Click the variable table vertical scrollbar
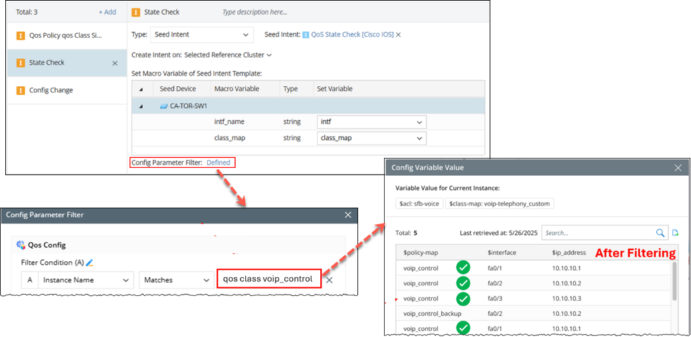The image size is (691, 337). coord(674,281)
